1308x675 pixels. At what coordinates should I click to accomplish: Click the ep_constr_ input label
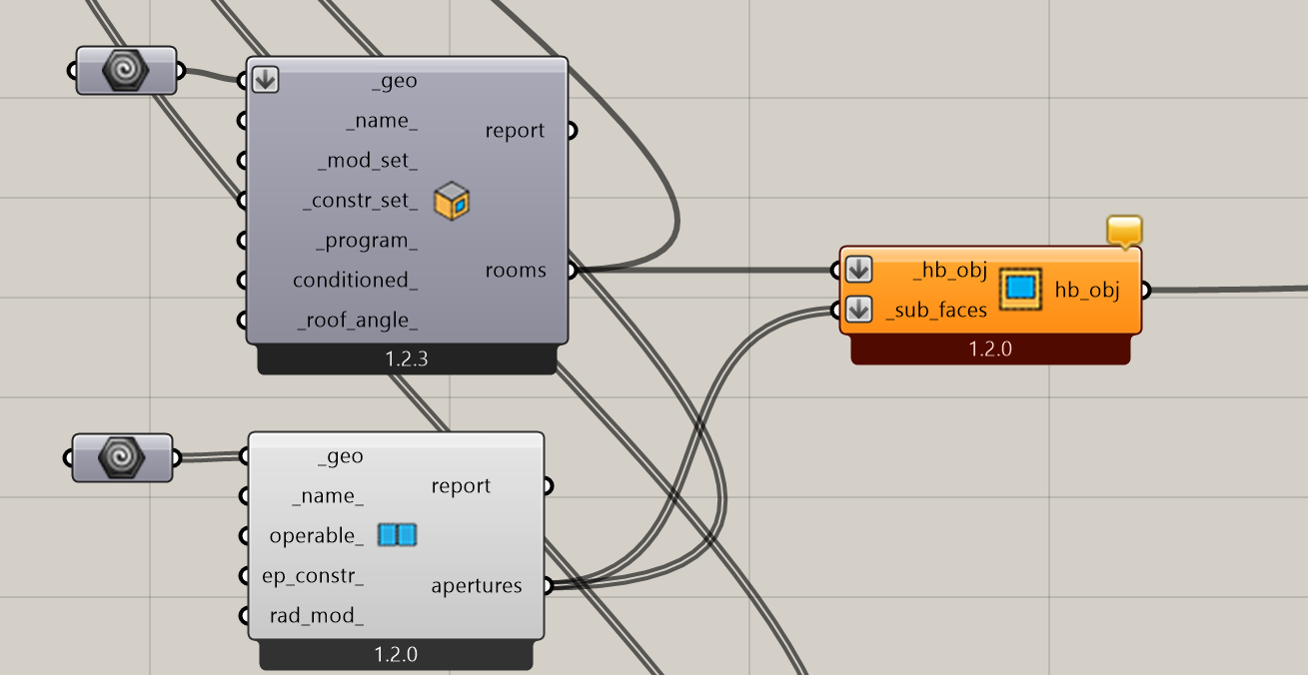[313, 576]
